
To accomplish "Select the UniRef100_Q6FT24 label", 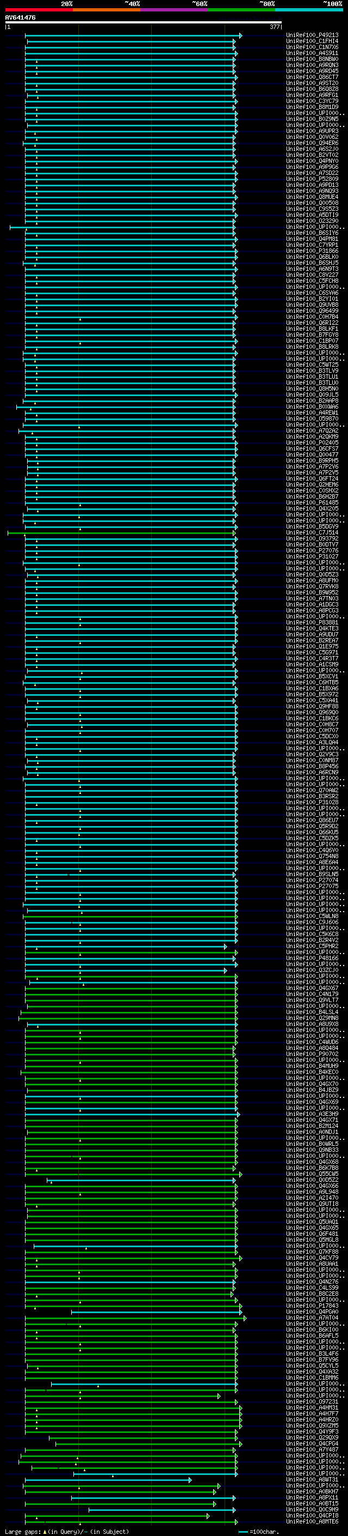I will (312, 479).
